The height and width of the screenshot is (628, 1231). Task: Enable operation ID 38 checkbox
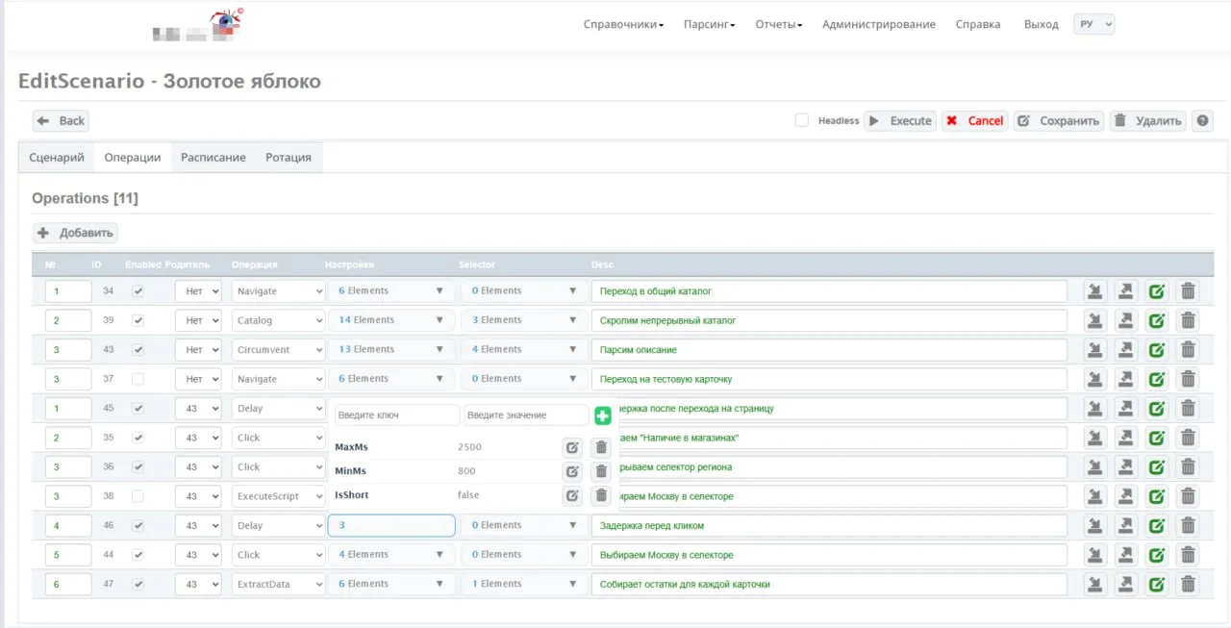coord(138,496)
